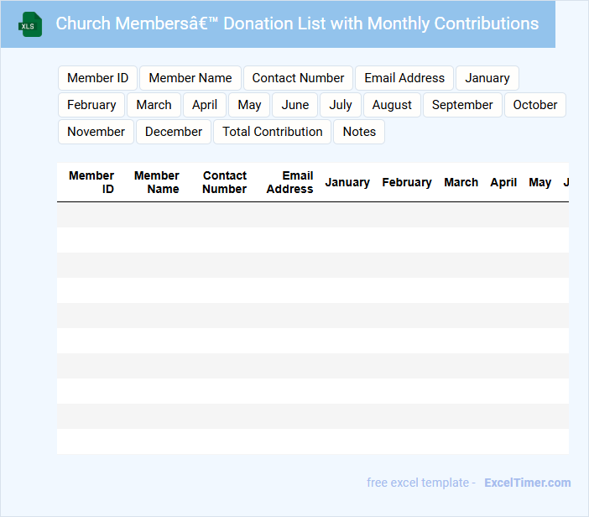Click the October tag chip
The image size is (589, 517).
coord(535,105)
